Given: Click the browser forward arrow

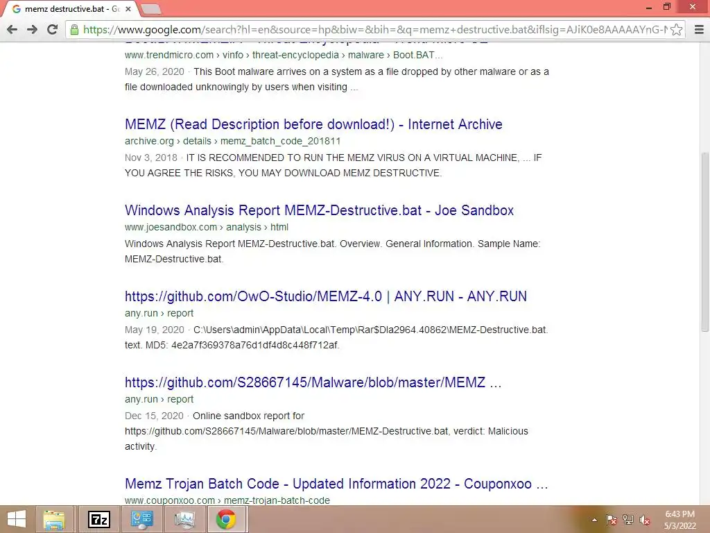Looking at the screenshot, I should (32, 29).
